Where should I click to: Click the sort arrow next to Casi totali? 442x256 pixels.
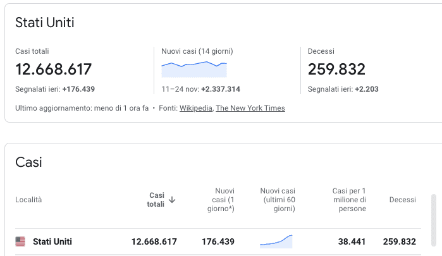click(x=172, y=200)
